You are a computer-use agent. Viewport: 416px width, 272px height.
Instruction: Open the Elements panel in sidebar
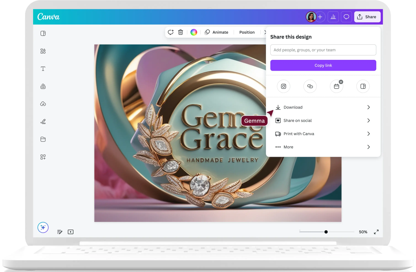pyautogui.click(x=43, y=51)
